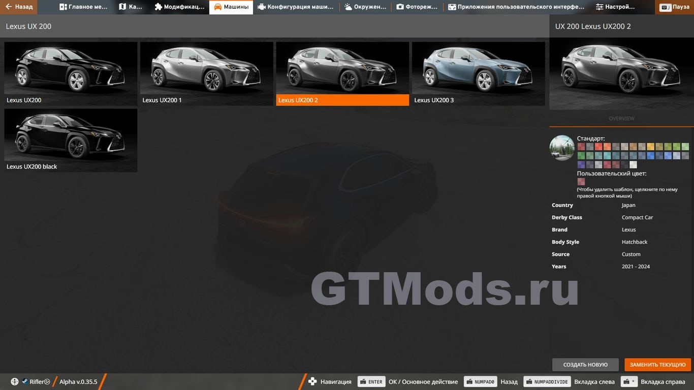Screen dimensions: 694x390
Task: Switch to the Окружение environment tab
Action: [365, 7]
